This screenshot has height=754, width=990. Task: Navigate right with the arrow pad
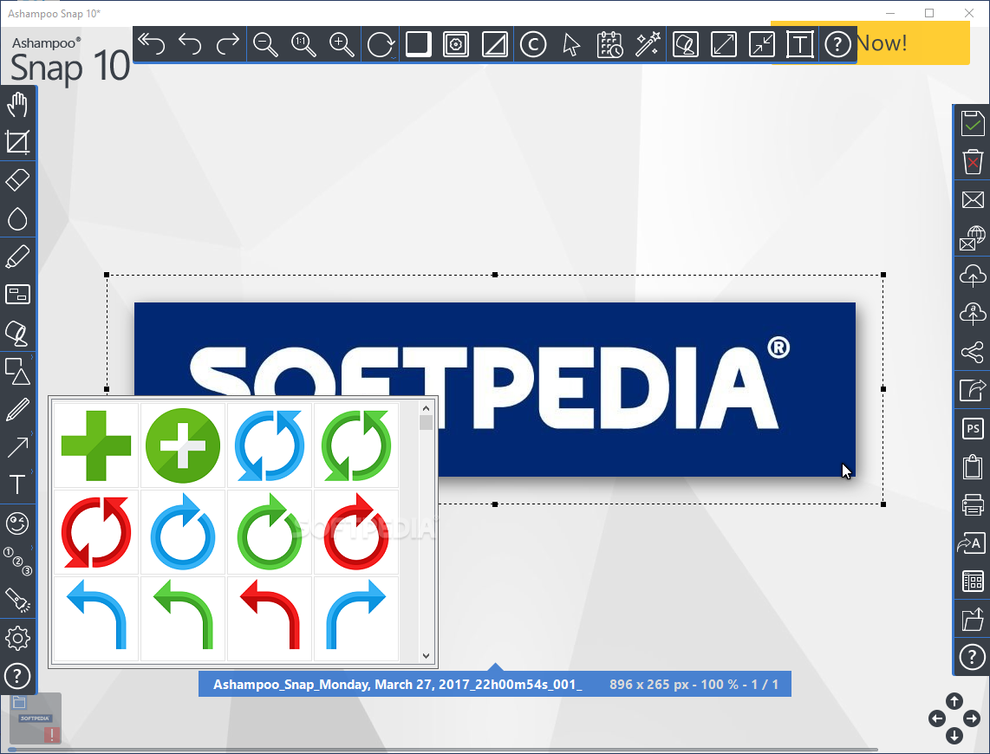click(972, 718)
